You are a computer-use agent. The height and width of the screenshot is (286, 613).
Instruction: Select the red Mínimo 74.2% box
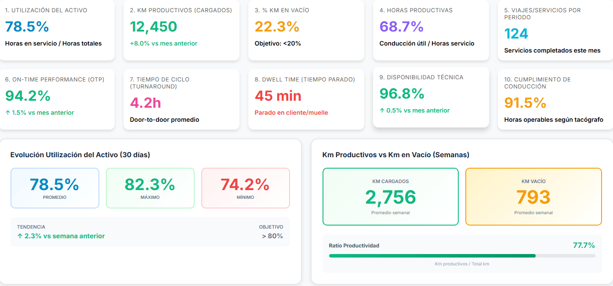(245, 188)
